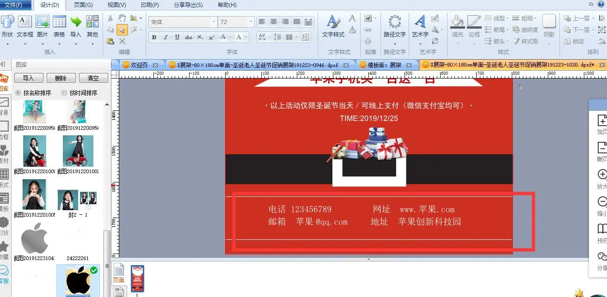Apply subscript formatting
The height and width of the screenshot is (297, 607).
point(200,37)
